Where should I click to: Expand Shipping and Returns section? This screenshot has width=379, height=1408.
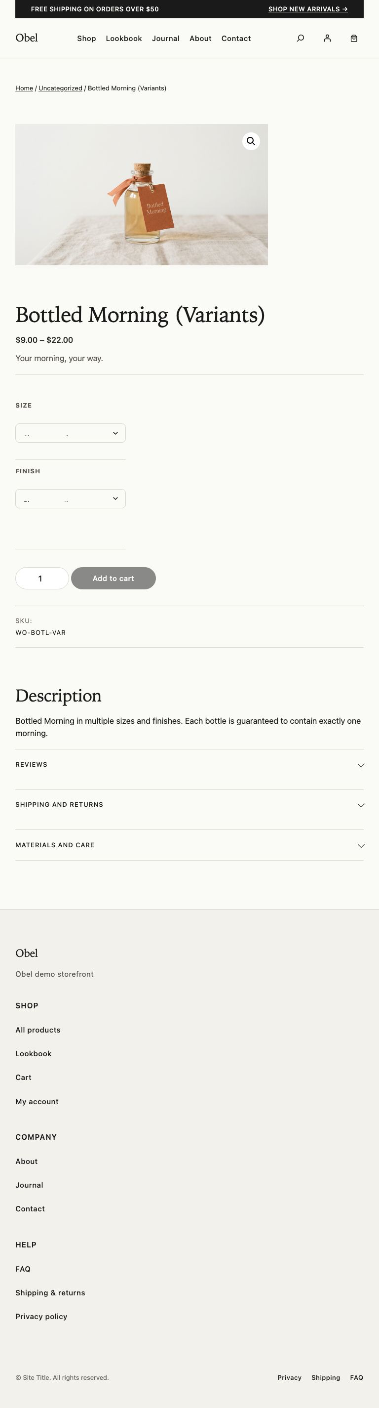(x=189, y=805)
